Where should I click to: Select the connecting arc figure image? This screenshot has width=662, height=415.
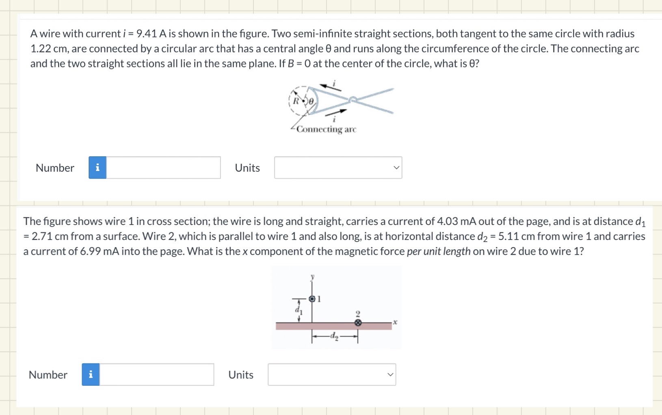click(x=341, y=106)
